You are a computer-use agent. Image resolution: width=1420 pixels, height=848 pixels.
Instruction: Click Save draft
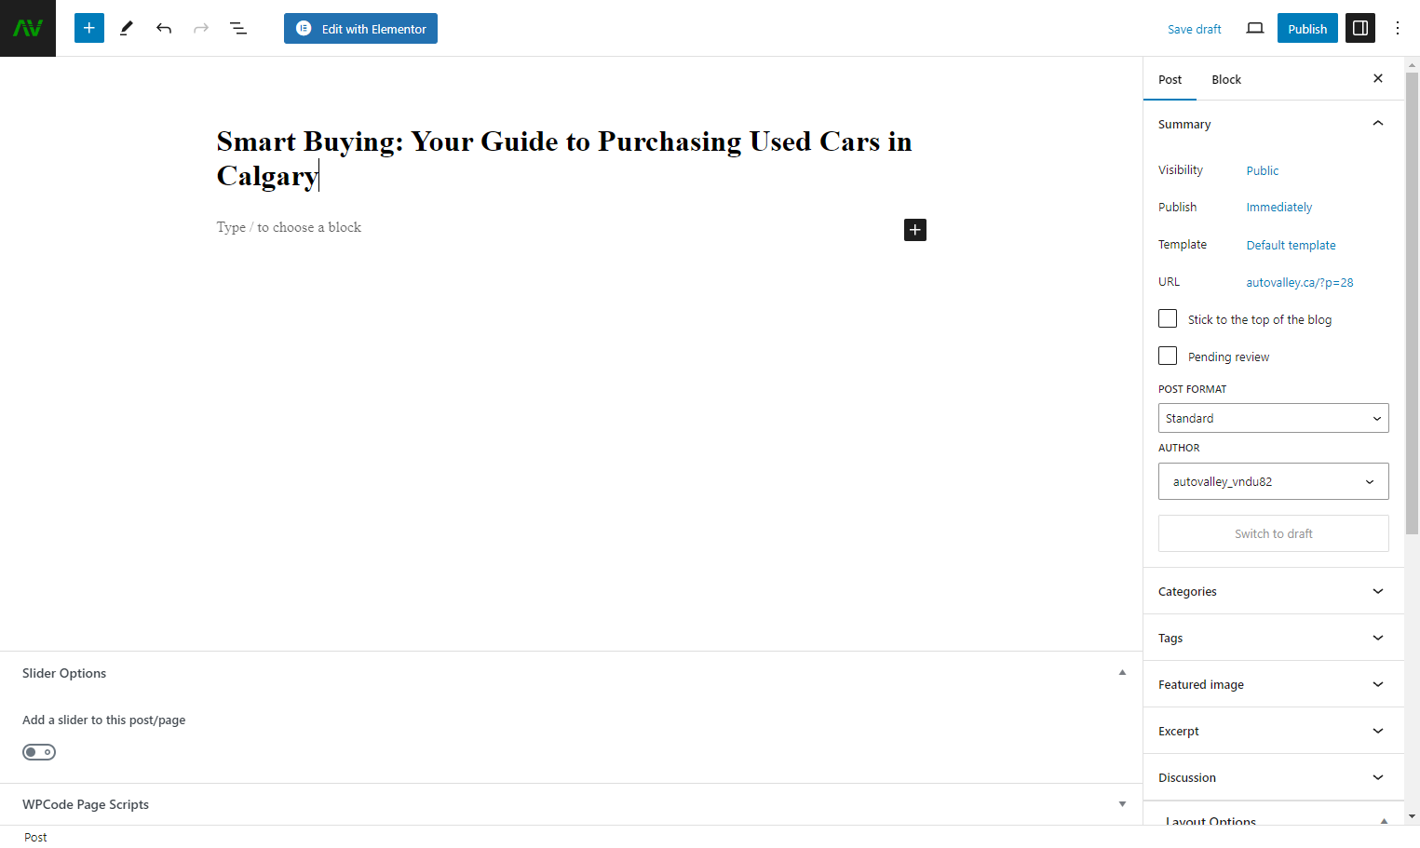tap(1195, 29)
